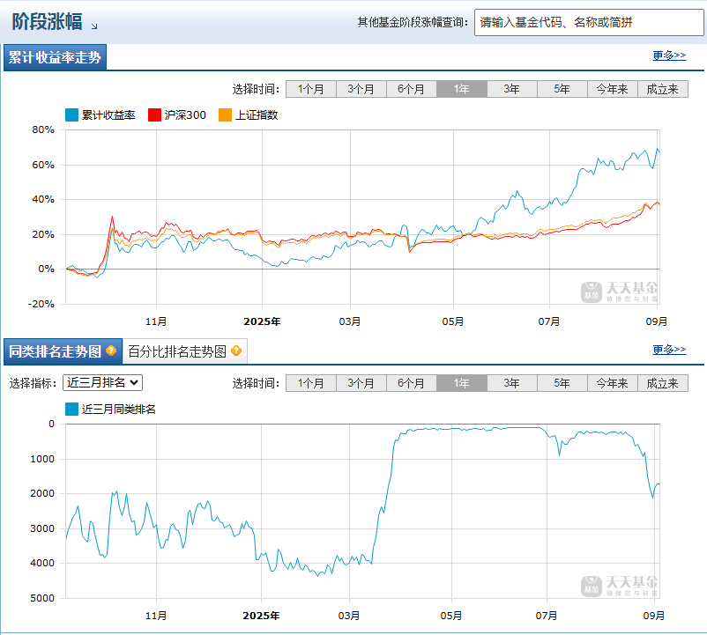Image resolution: width=707 pixels, height=635 pixels.
Task: Open the 更多>> link for 同类排名走势图
Action: coord(669,350)
